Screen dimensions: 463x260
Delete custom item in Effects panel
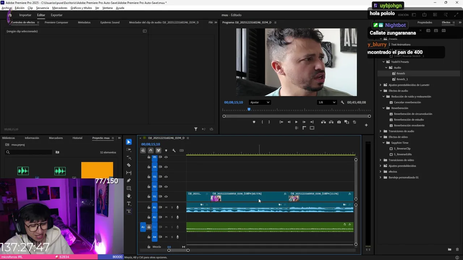tap(457, 250)
